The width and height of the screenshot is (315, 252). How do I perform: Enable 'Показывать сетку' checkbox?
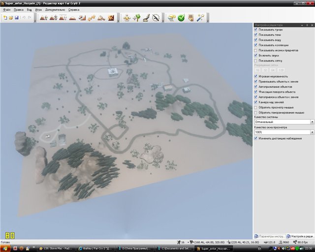255,61
